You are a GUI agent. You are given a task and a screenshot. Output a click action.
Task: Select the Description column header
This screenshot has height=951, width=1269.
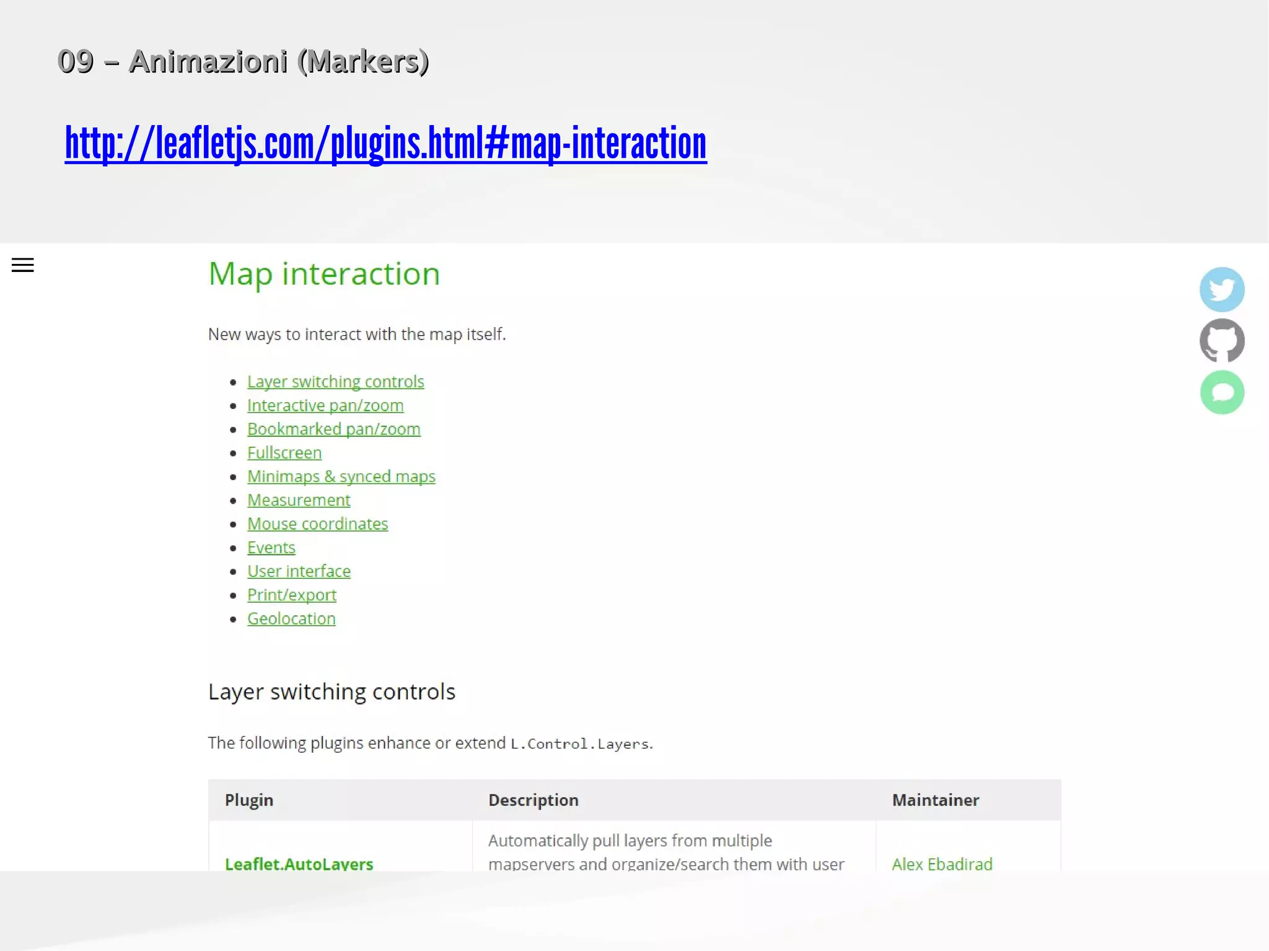pyautogui.click(x=533, y=800)
